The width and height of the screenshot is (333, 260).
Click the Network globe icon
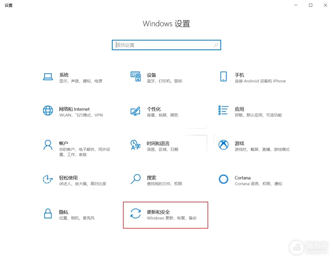48,111
